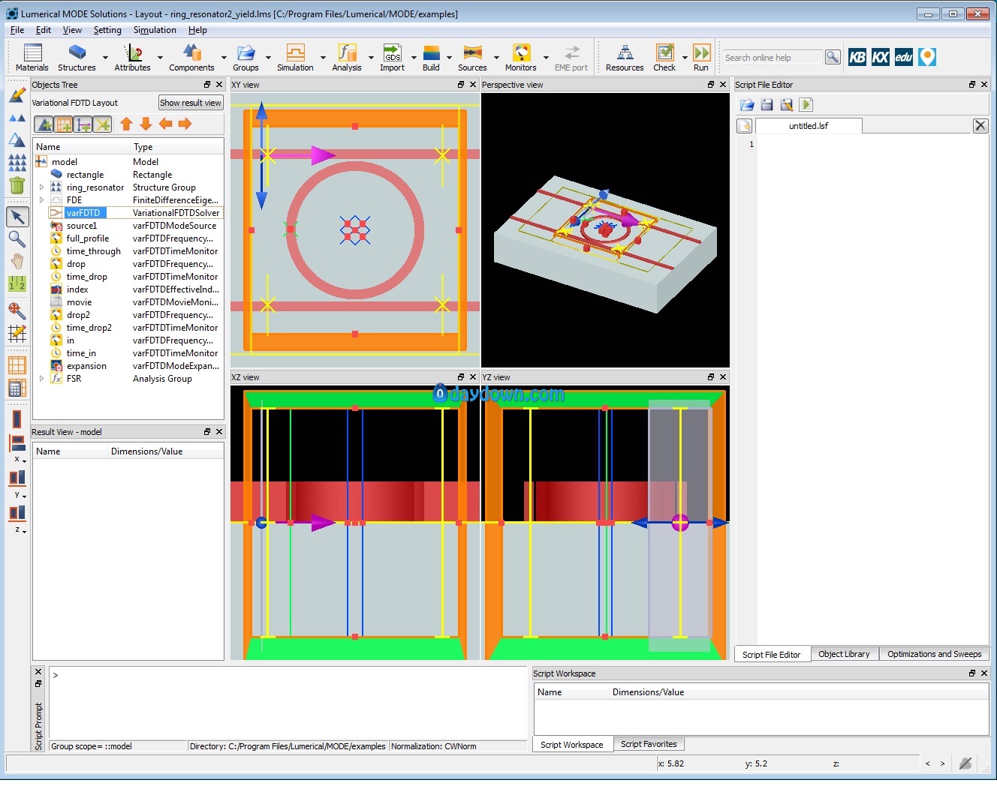Screen dimensions: 997x786
Task: Open the Monitors toolbar icon
Action: coord(521,52)
